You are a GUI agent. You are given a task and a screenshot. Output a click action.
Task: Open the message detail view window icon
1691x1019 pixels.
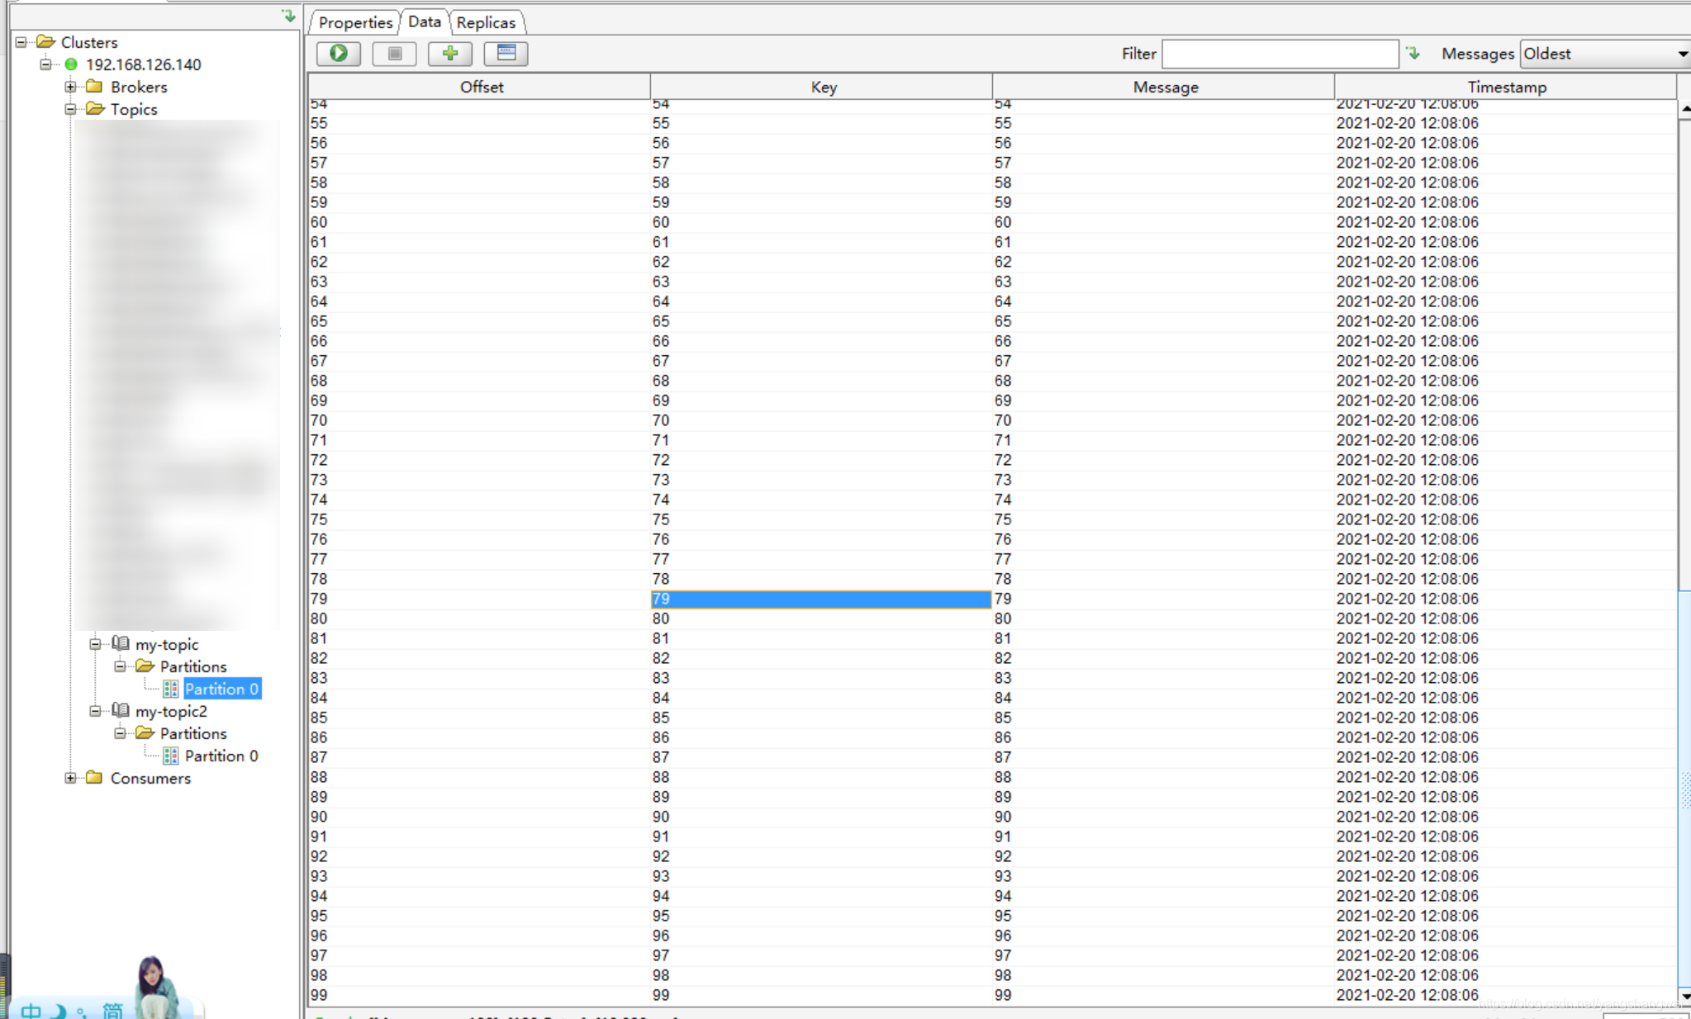(x=506, y=54)
